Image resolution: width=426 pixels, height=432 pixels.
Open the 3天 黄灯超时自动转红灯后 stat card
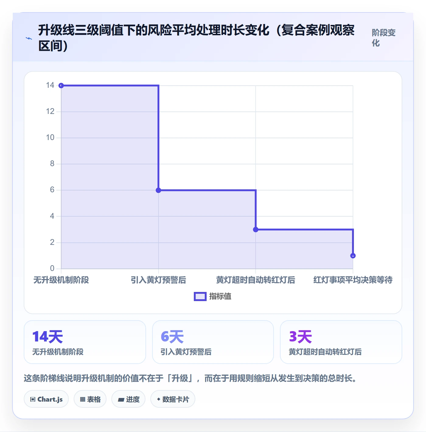341,342
